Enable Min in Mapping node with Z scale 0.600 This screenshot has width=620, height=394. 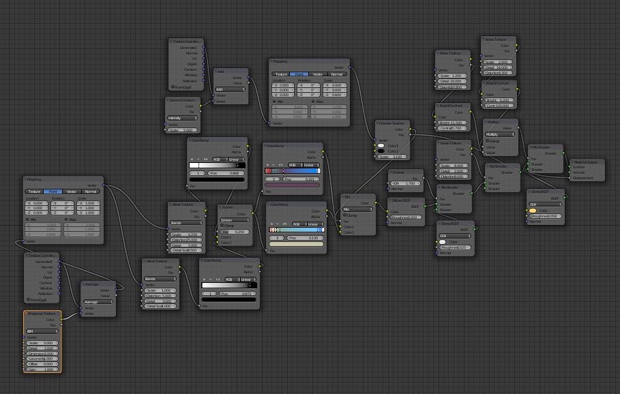pos(274,102)
